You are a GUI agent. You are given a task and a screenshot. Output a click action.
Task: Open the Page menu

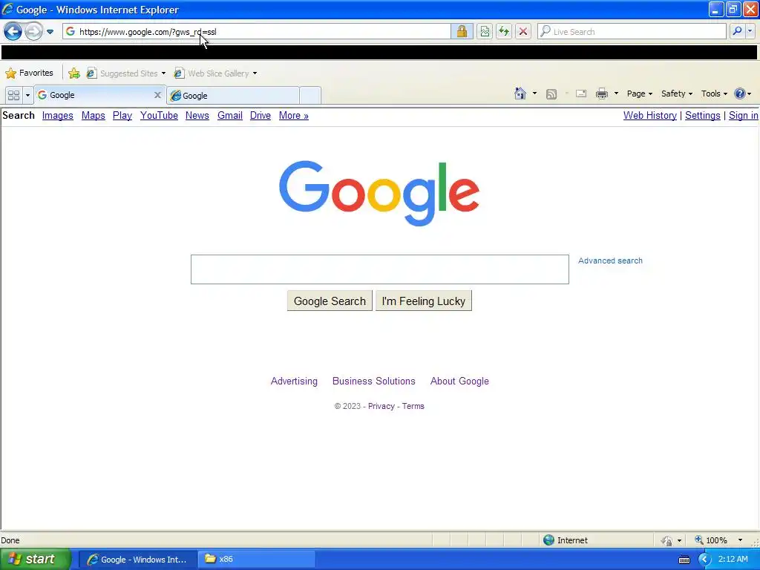[x=639, y=94]
